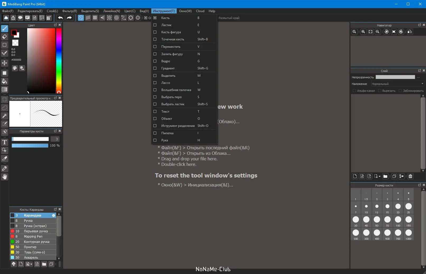Select the Акварель brush in the list
Screen dimensions: 426x274
[x=33, y=258]
